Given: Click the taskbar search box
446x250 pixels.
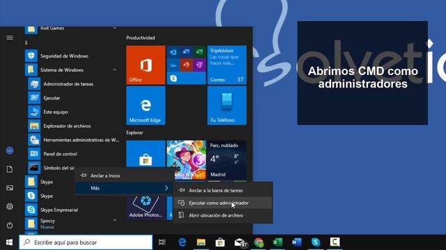Looking at the screenshot, I should (x=86, y=242).
